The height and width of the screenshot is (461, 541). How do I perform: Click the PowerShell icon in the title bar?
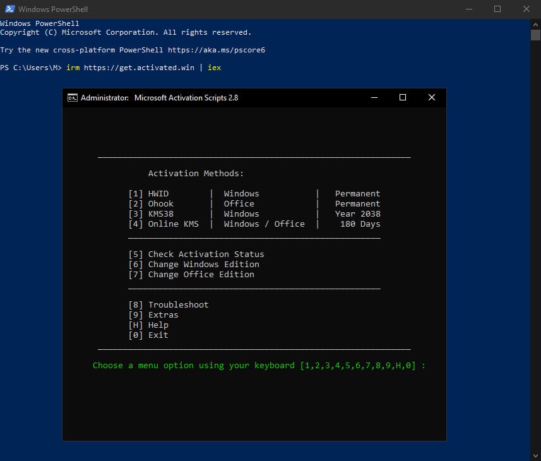tap(9, 9)
